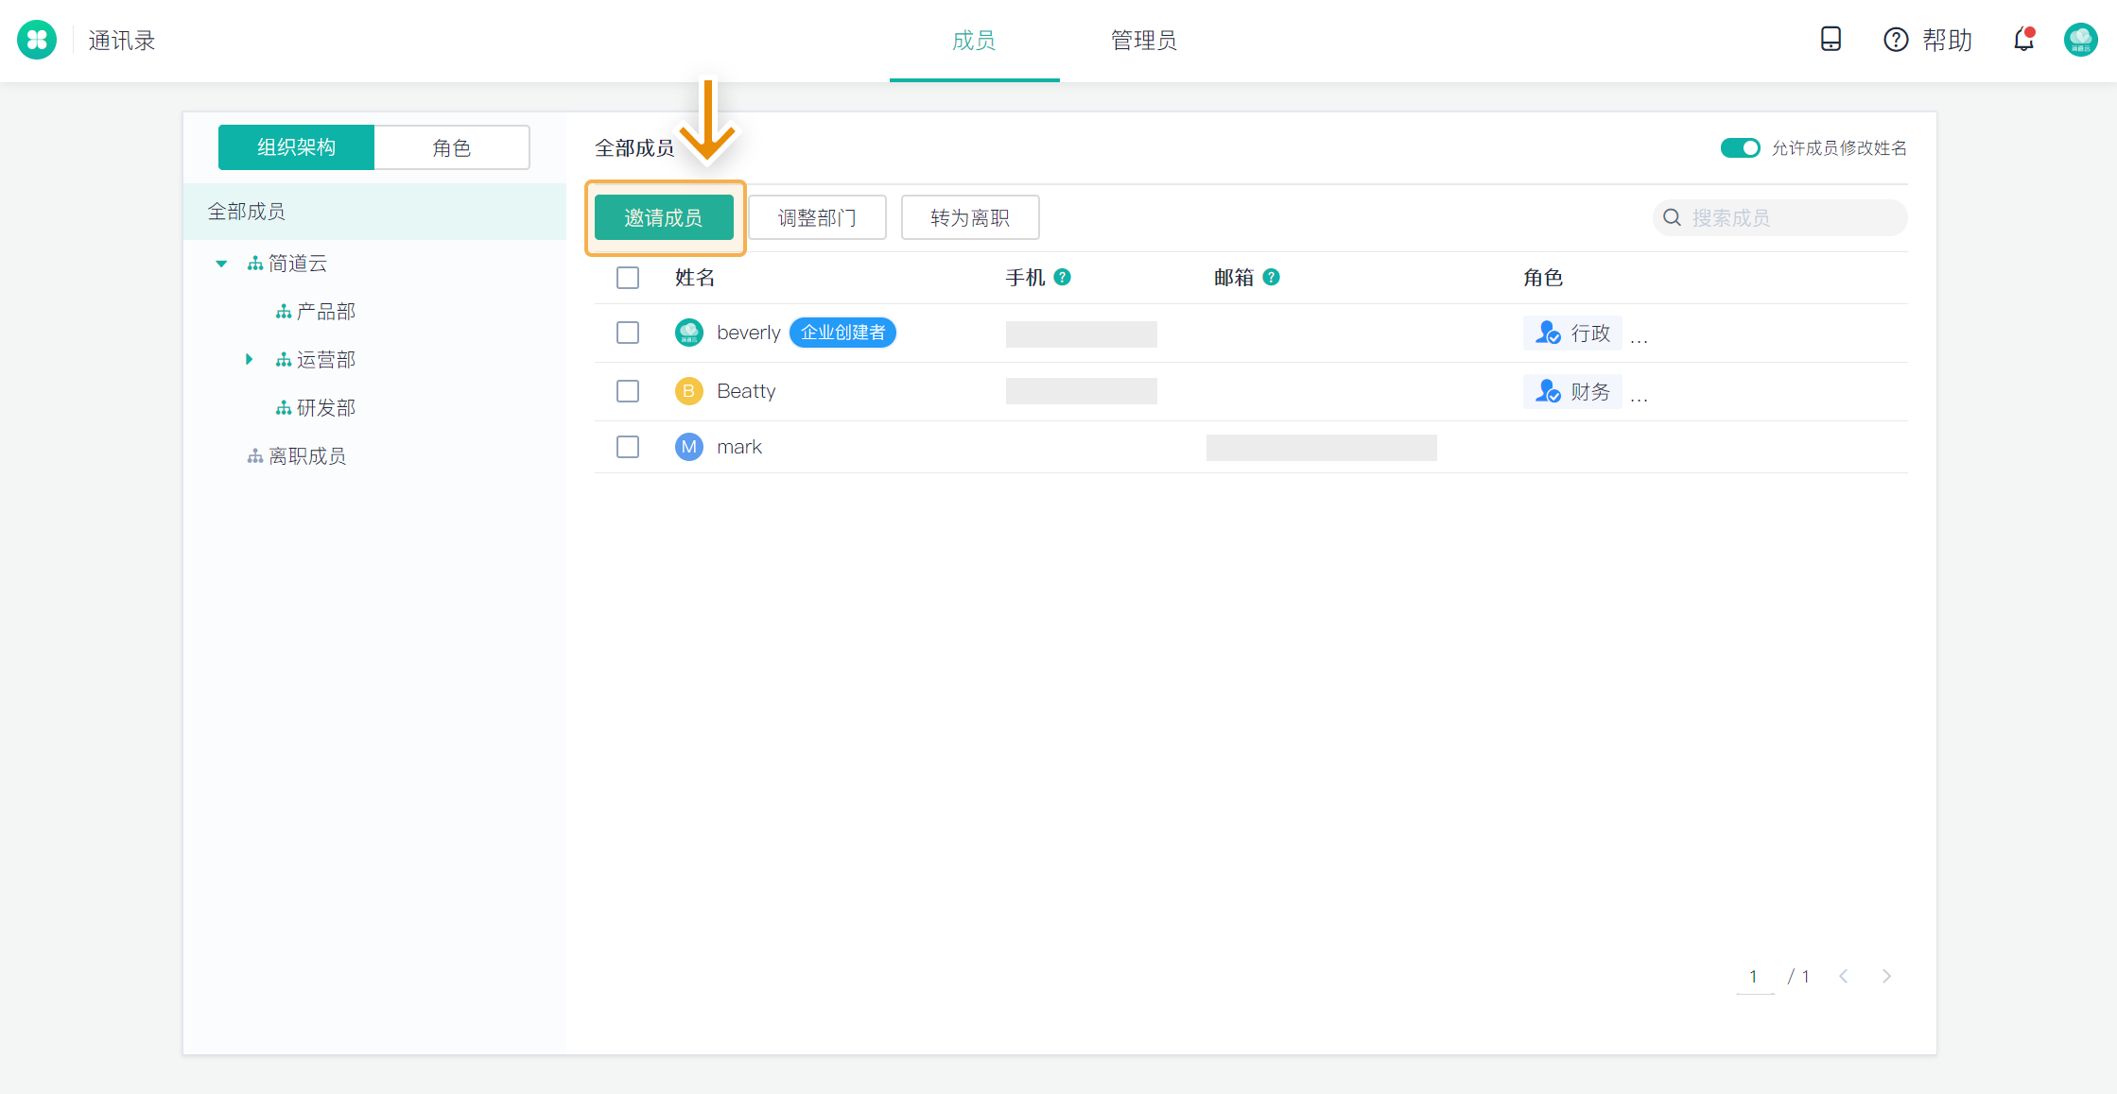
Task: Click the 财务 role badge for Beatty
Action: point(1572,391)
